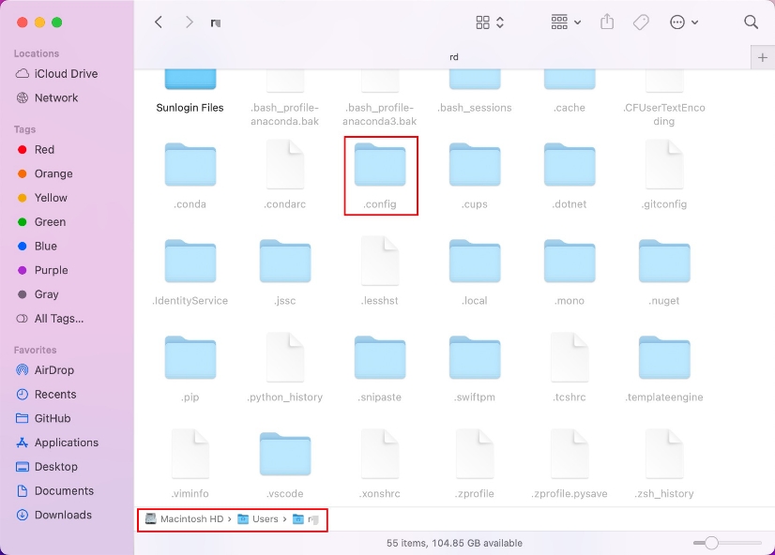Click the back navigation arrow
775x555 pixels.
(159, 22)
